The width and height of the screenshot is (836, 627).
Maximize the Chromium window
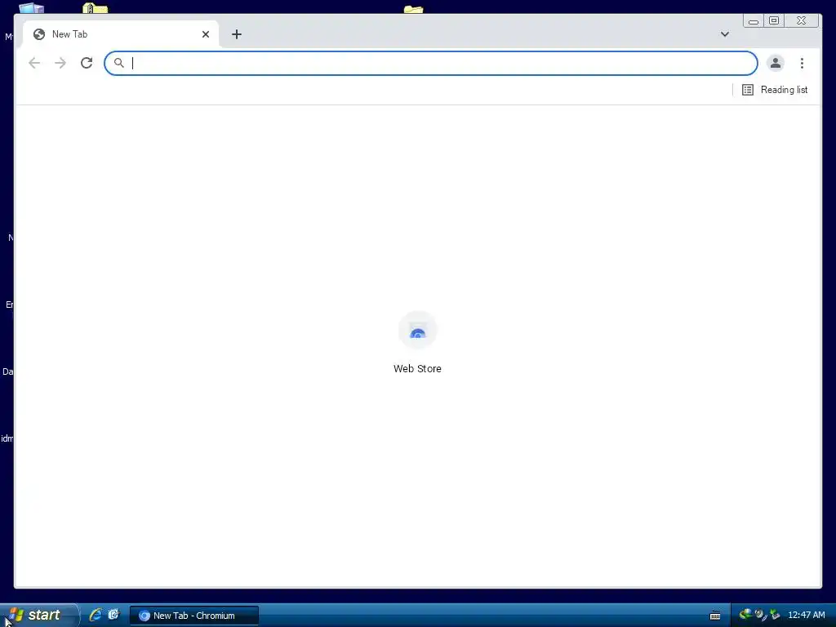pos(774,20)
